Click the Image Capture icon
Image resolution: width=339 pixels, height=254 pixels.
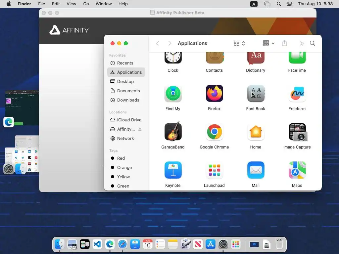pos(298,132)
